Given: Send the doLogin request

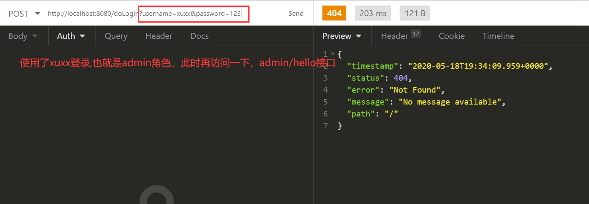Looking at the screenshot, I should pyautogui.click(x=296, y=14).
